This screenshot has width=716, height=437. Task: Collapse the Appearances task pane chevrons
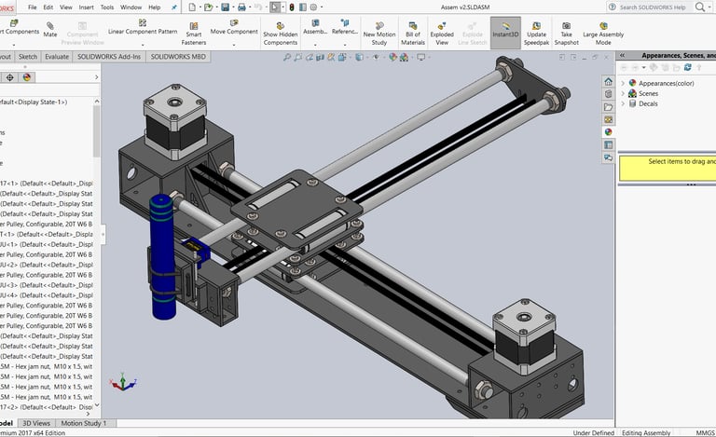pyautogui.click(x=622, y=55)
